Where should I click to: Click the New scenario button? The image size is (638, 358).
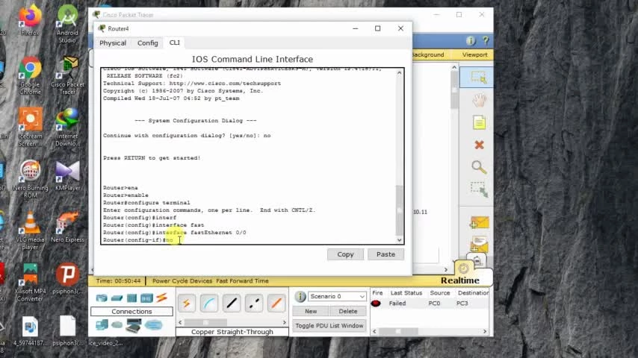[311, 311]
